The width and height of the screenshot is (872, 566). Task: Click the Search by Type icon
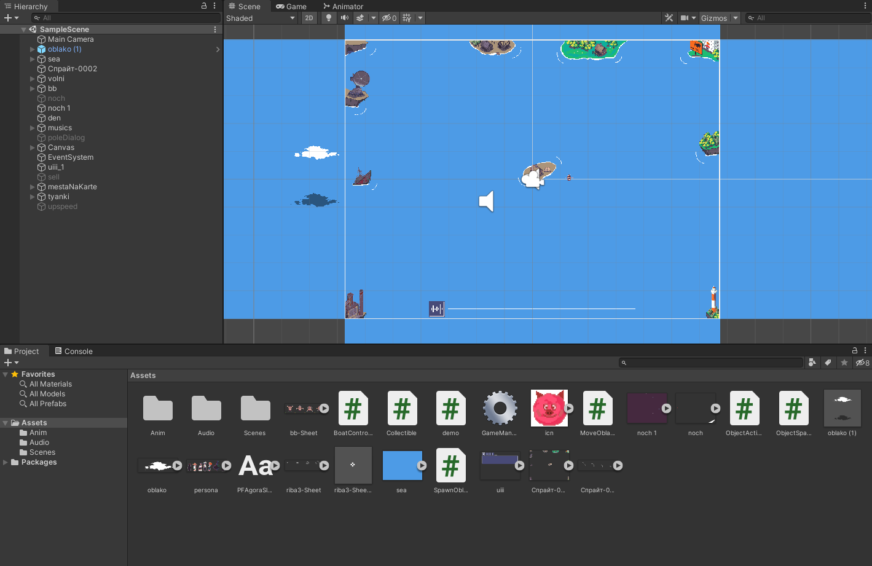(812, 363)
